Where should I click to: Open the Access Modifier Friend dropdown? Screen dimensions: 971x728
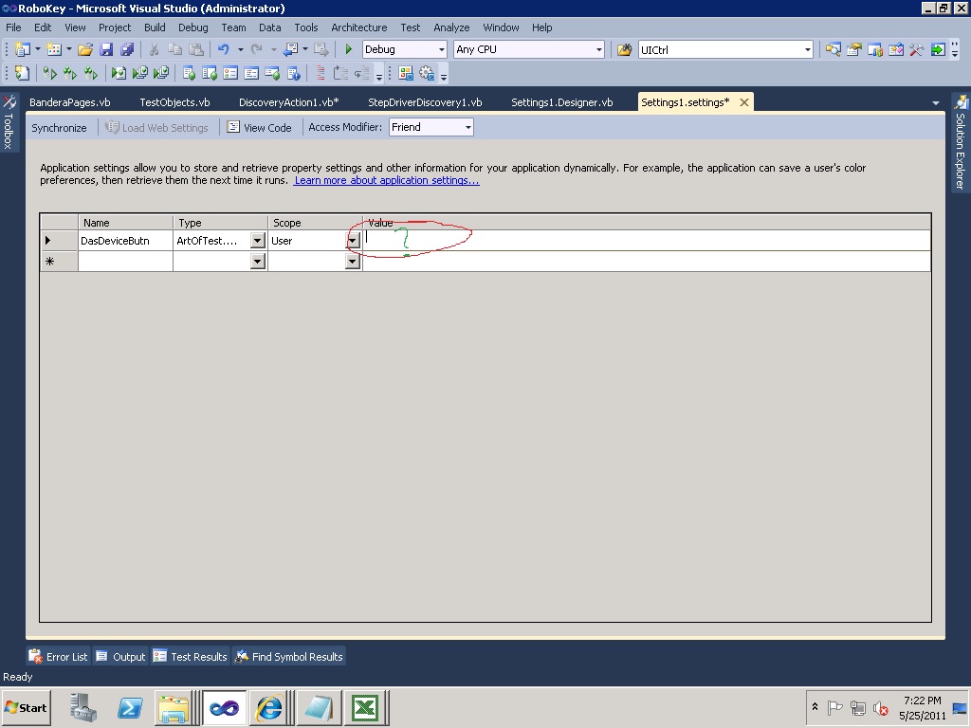coord(468,128)
